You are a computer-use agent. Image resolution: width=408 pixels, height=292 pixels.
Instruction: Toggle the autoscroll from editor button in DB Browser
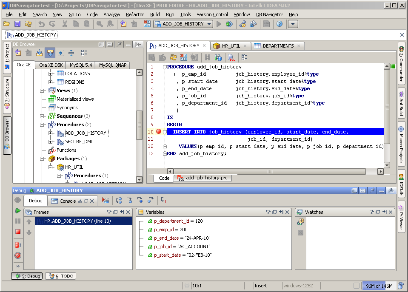(x=50, y=53)
